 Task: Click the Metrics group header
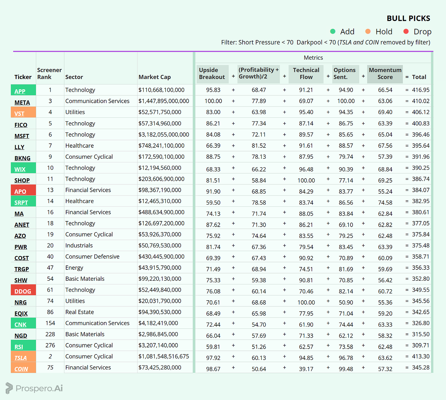coord(313,57)
